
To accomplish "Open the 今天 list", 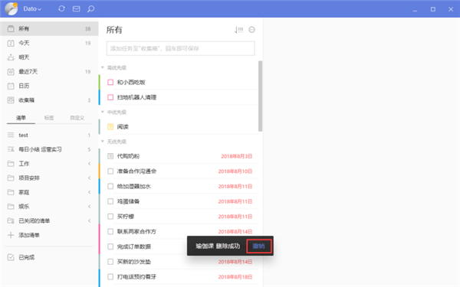I will tap(49, 43).
